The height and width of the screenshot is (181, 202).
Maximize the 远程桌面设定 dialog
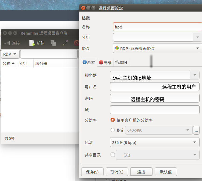coord(94,8)
